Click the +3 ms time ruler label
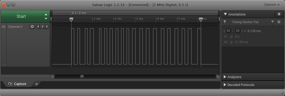 point(139,19)
